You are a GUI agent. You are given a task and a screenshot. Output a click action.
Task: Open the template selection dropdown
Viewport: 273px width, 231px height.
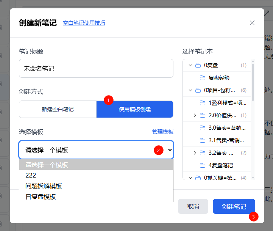pyautogui.click(x=96, y=150)
